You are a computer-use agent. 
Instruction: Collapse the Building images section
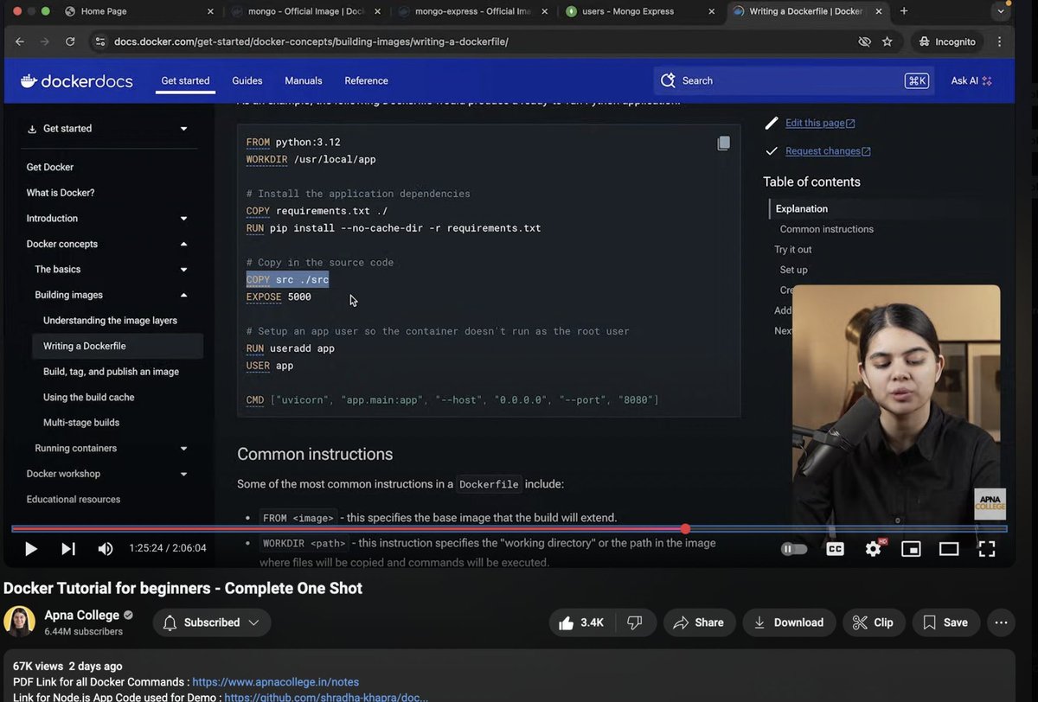point(183,296)
